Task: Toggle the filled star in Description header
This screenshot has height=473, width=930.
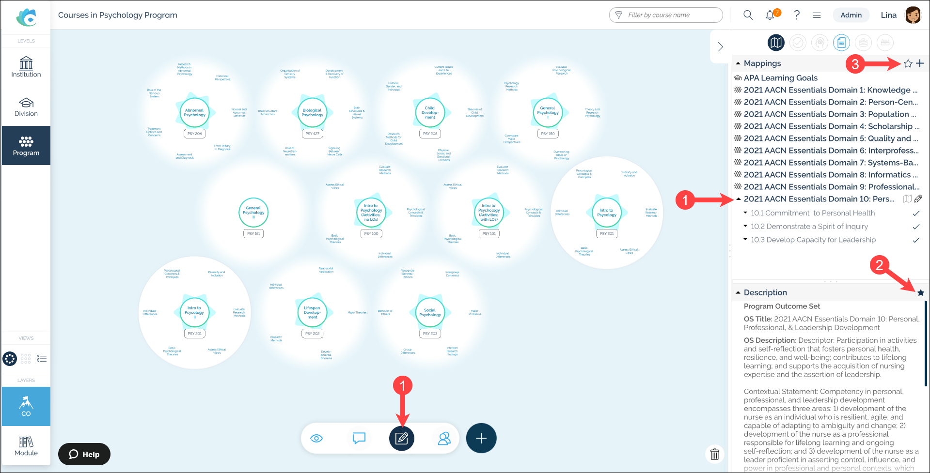Action: [x=921, y=292]
